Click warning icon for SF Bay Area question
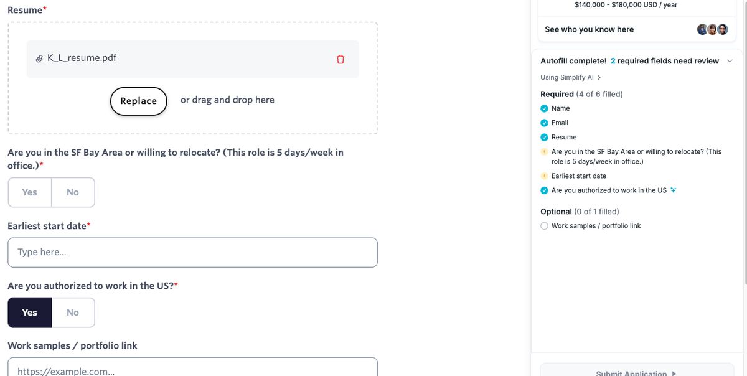This screenshot has height=376, width=747. (x=544, y=151)
